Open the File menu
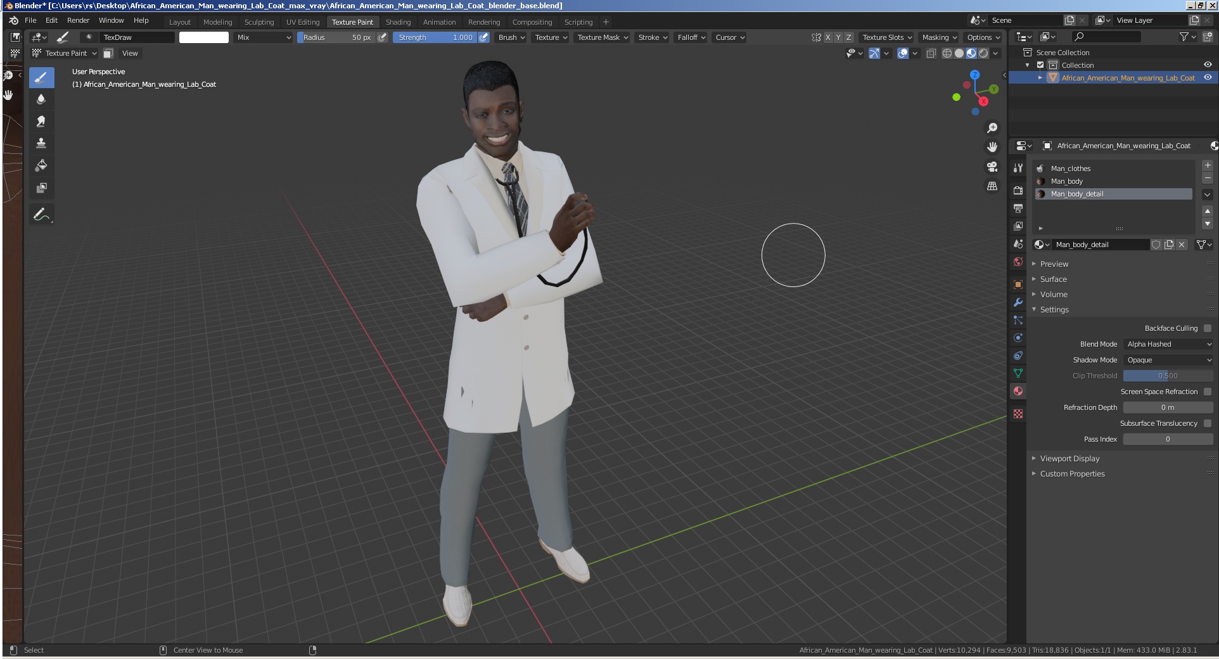Viewport: 1219px width, 659px height. click(30, 20)
